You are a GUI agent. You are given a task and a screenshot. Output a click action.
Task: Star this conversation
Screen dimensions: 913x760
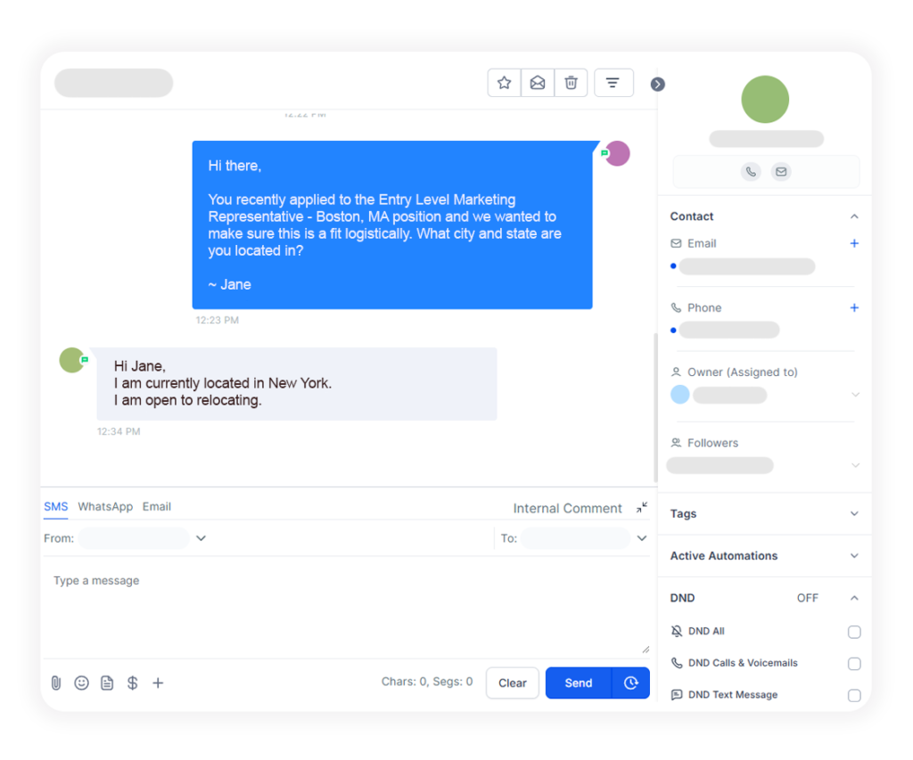(x=505, y=83)
